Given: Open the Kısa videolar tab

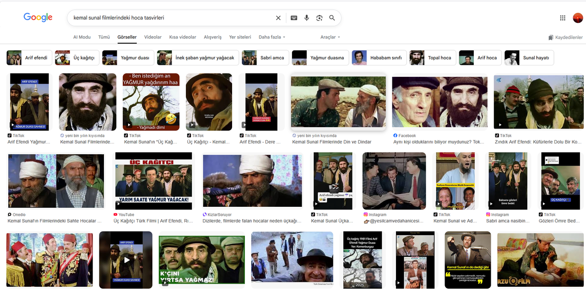Looking at the screenshot, I should (x=183, y=37).
